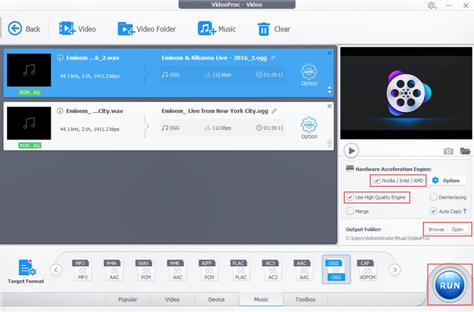
Task: Reorder first item with up/down arrows
Action: (x=329, y=90)
